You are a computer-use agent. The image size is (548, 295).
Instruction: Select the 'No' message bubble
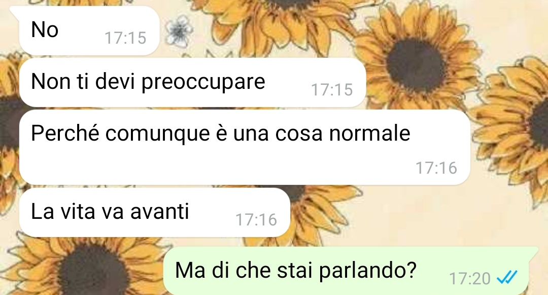(89, 30)
